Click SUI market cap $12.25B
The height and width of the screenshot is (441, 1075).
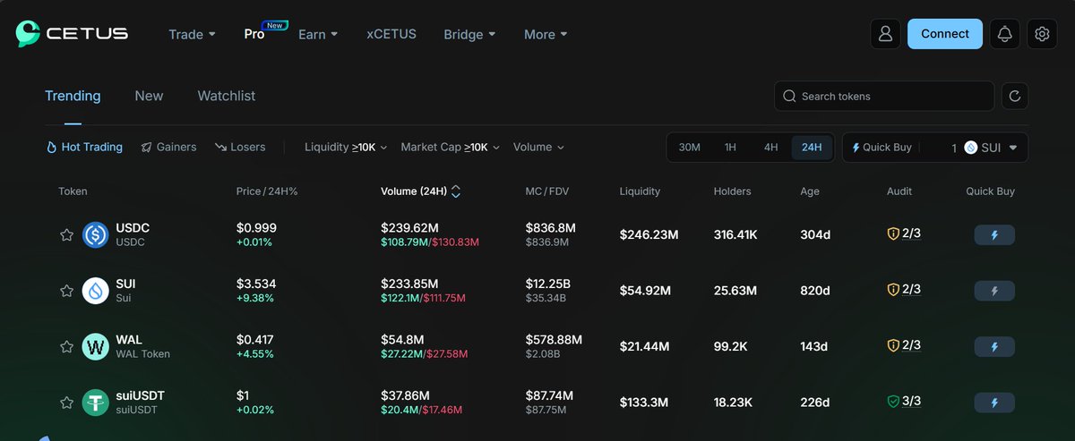pos(548,284)
